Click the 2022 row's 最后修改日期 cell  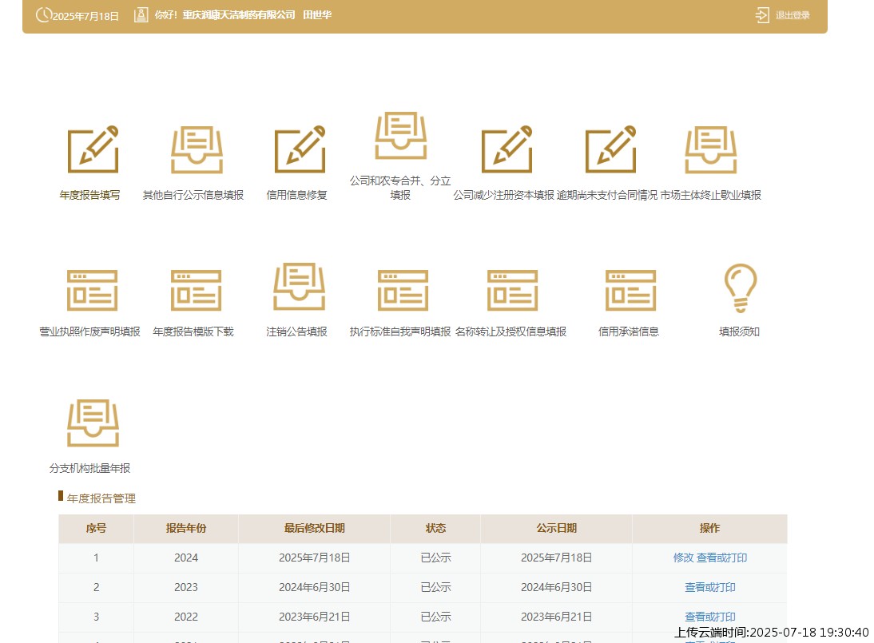[x=315, y=617]
